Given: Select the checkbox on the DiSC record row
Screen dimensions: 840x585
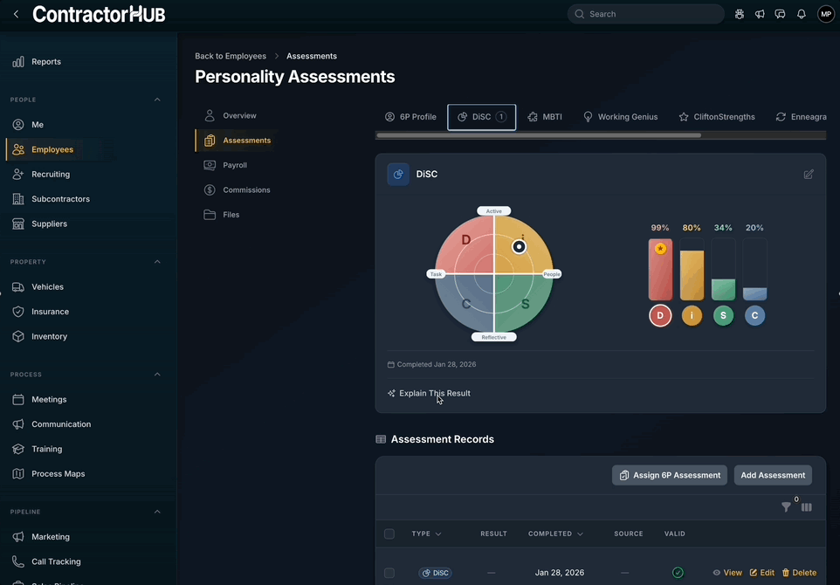Looking at the screenshot, I should tap(389, 572).
